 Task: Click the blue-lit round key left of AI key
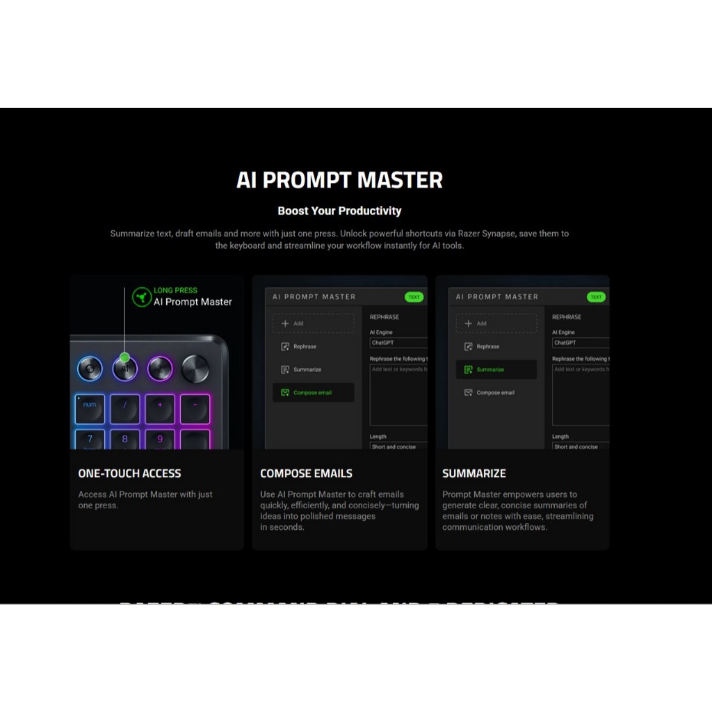90,369
